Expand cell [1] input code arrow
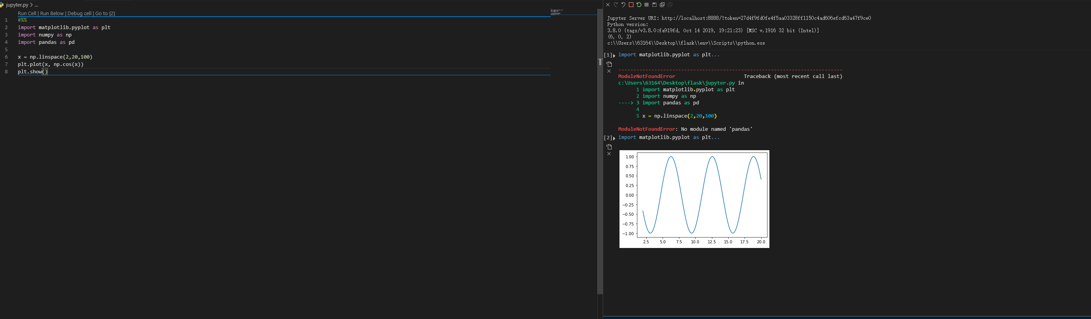This screenshot has height=319, width=1091. pyautogui.click(x=614, y=55)
